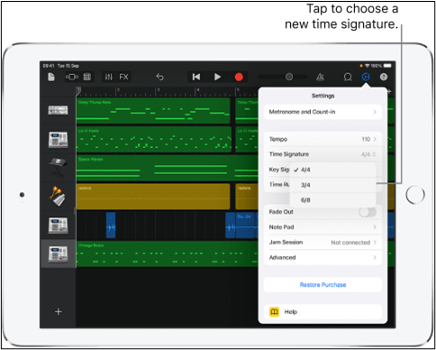Adjust the master volume slider

coord(283,77)
